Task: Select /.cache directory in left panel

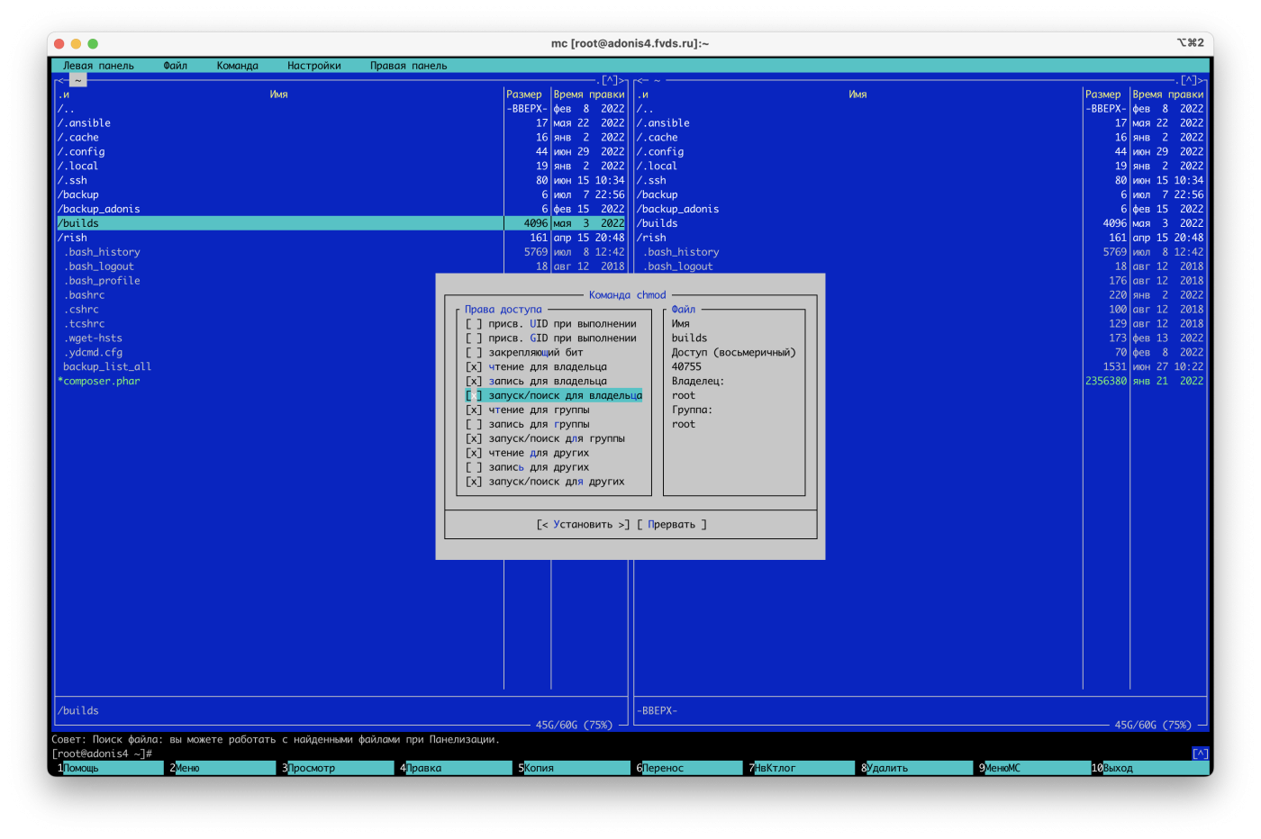Action: pyautogui.click(x=341, y=138)
